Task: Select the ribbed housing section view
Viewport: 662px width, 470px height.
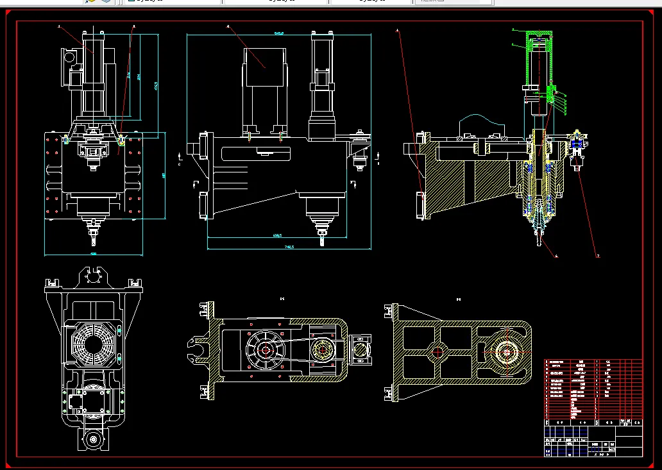Action: click(x=458, y=352)
